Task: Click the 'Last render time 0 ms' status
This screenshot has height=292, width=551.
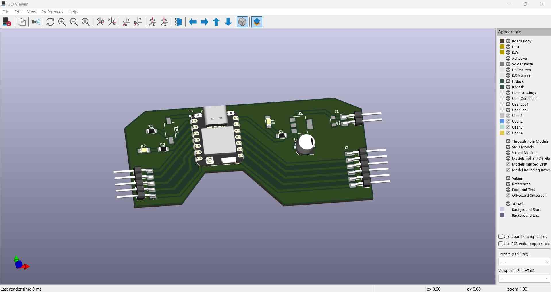Action: (21, 289)
